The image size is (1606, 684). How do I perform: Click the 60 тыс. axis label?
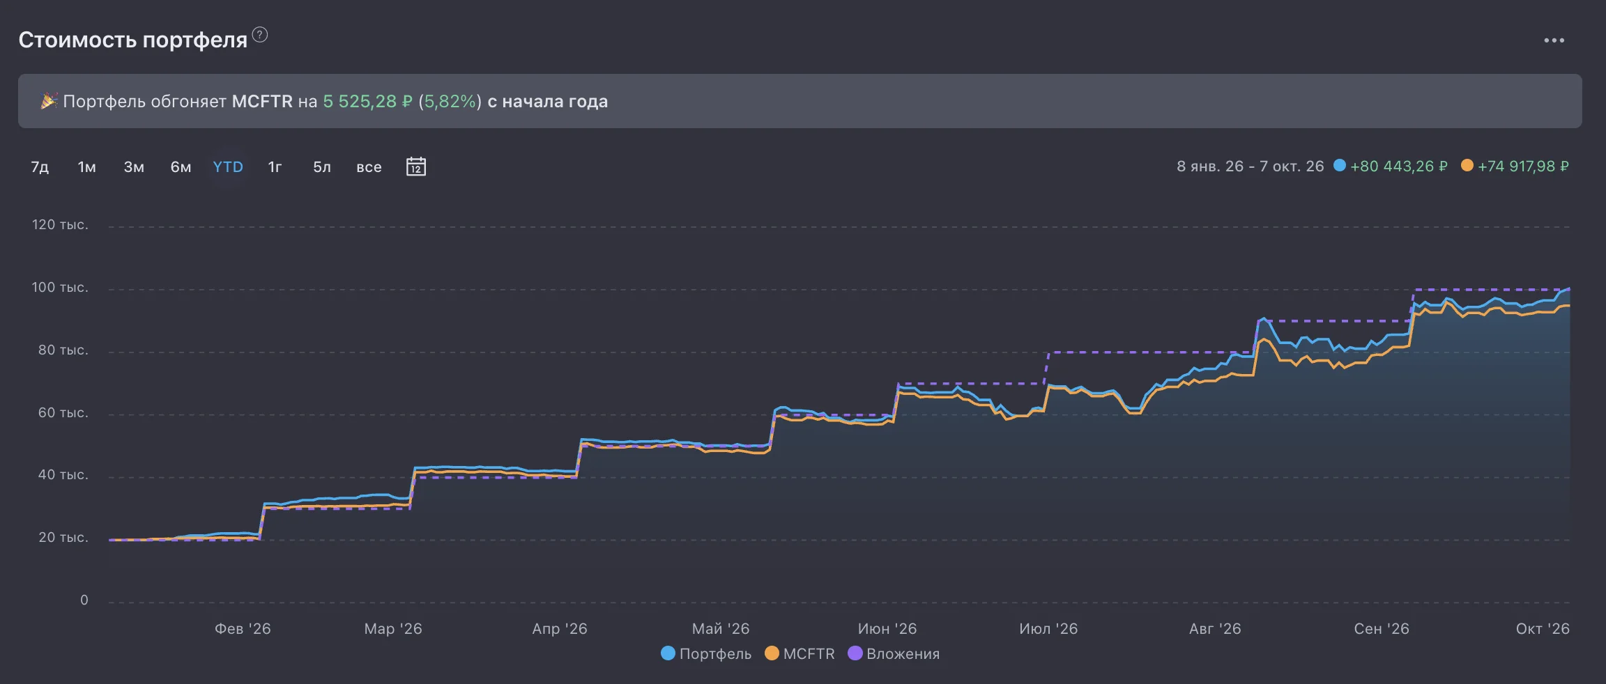63,413
